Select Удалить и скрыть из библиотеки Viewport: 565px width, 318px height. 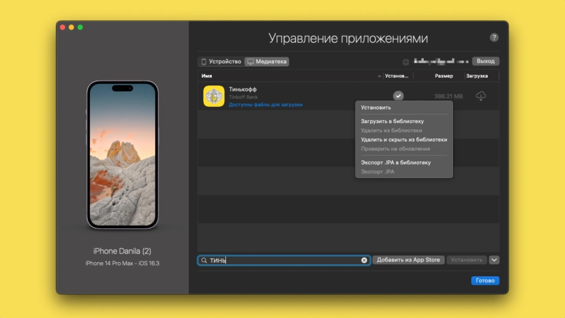coord(404,140)
